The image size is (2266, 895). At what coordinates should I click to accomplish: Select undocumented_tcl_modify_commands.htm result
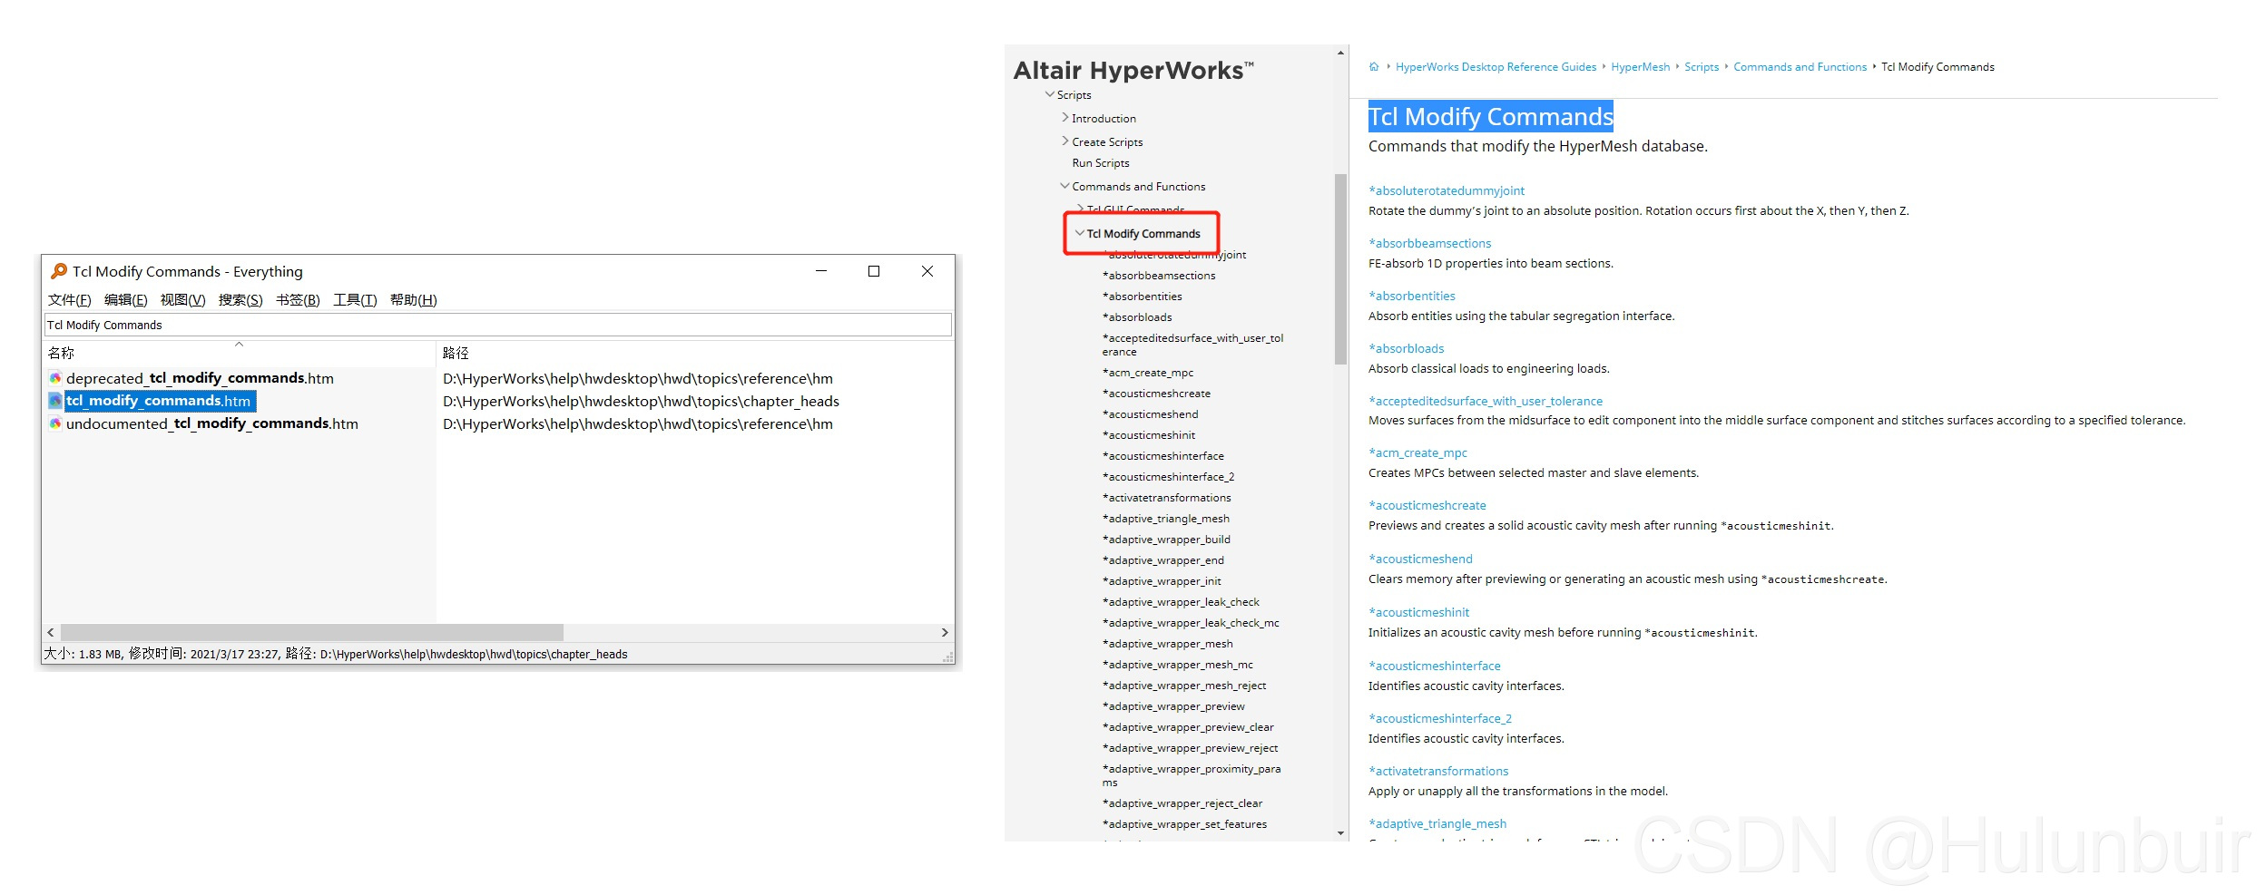(211, 423)
